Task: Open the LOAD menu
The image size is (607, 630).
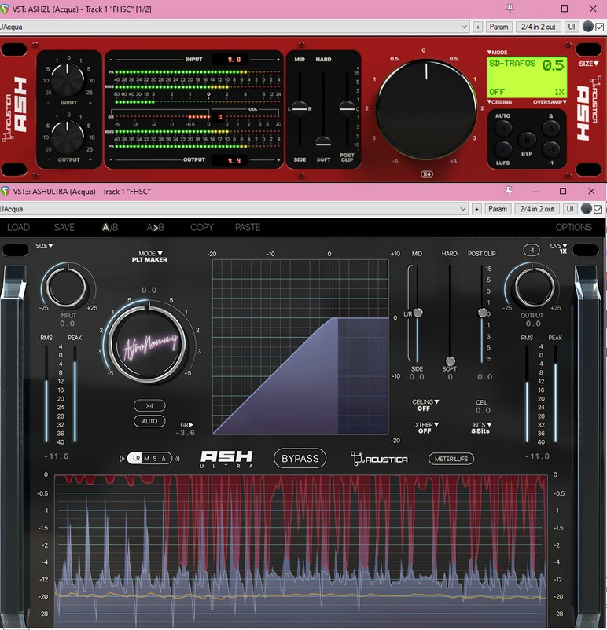Action: pyautogui.click(x=18, y=227)
